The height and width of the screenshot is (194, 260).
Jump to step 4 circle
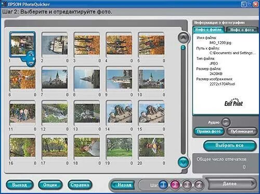click(x=199, y=185)
